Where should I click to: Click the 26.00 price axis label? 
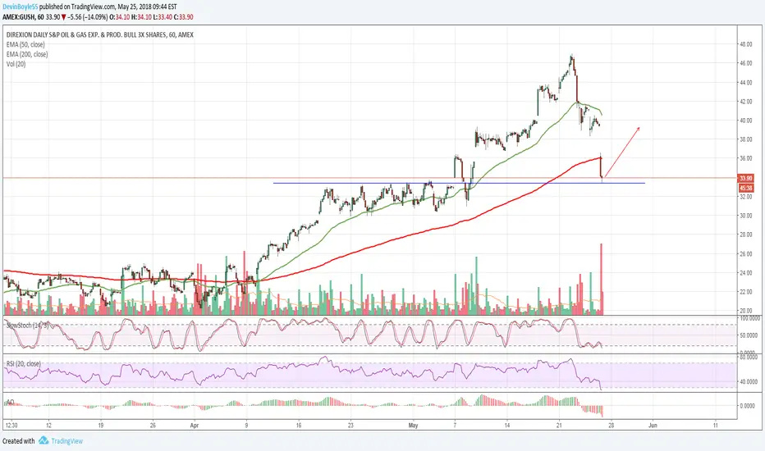[x=745, y=253]
